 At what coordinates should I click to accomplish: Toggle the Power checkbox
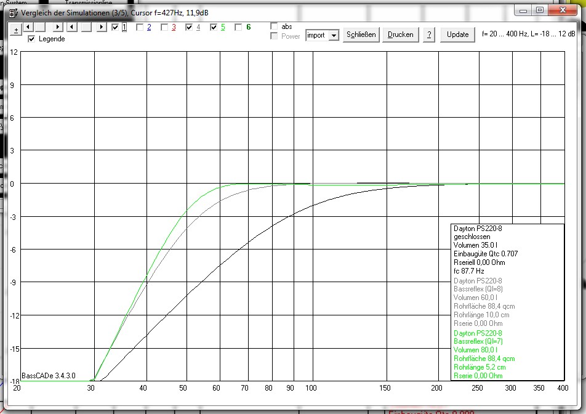[x=274, y=36]
